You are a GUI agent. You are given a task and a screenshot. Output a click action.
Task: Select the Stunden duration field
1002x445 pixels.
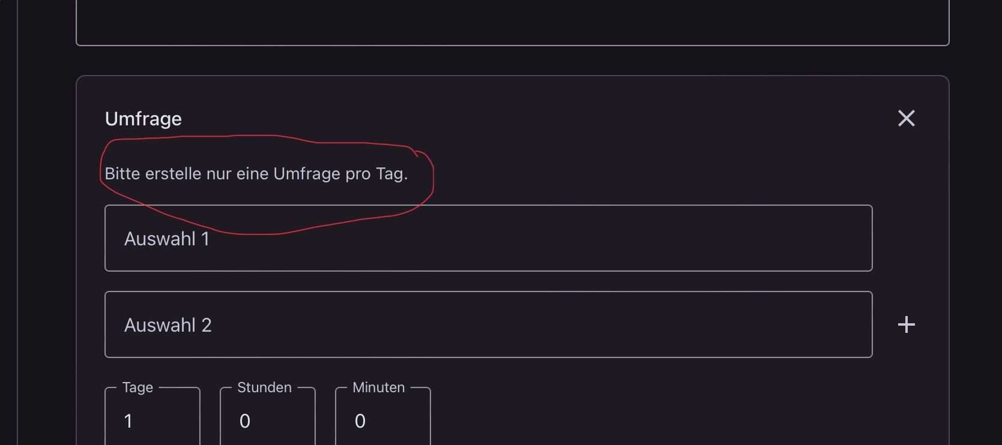click(268, 420)
